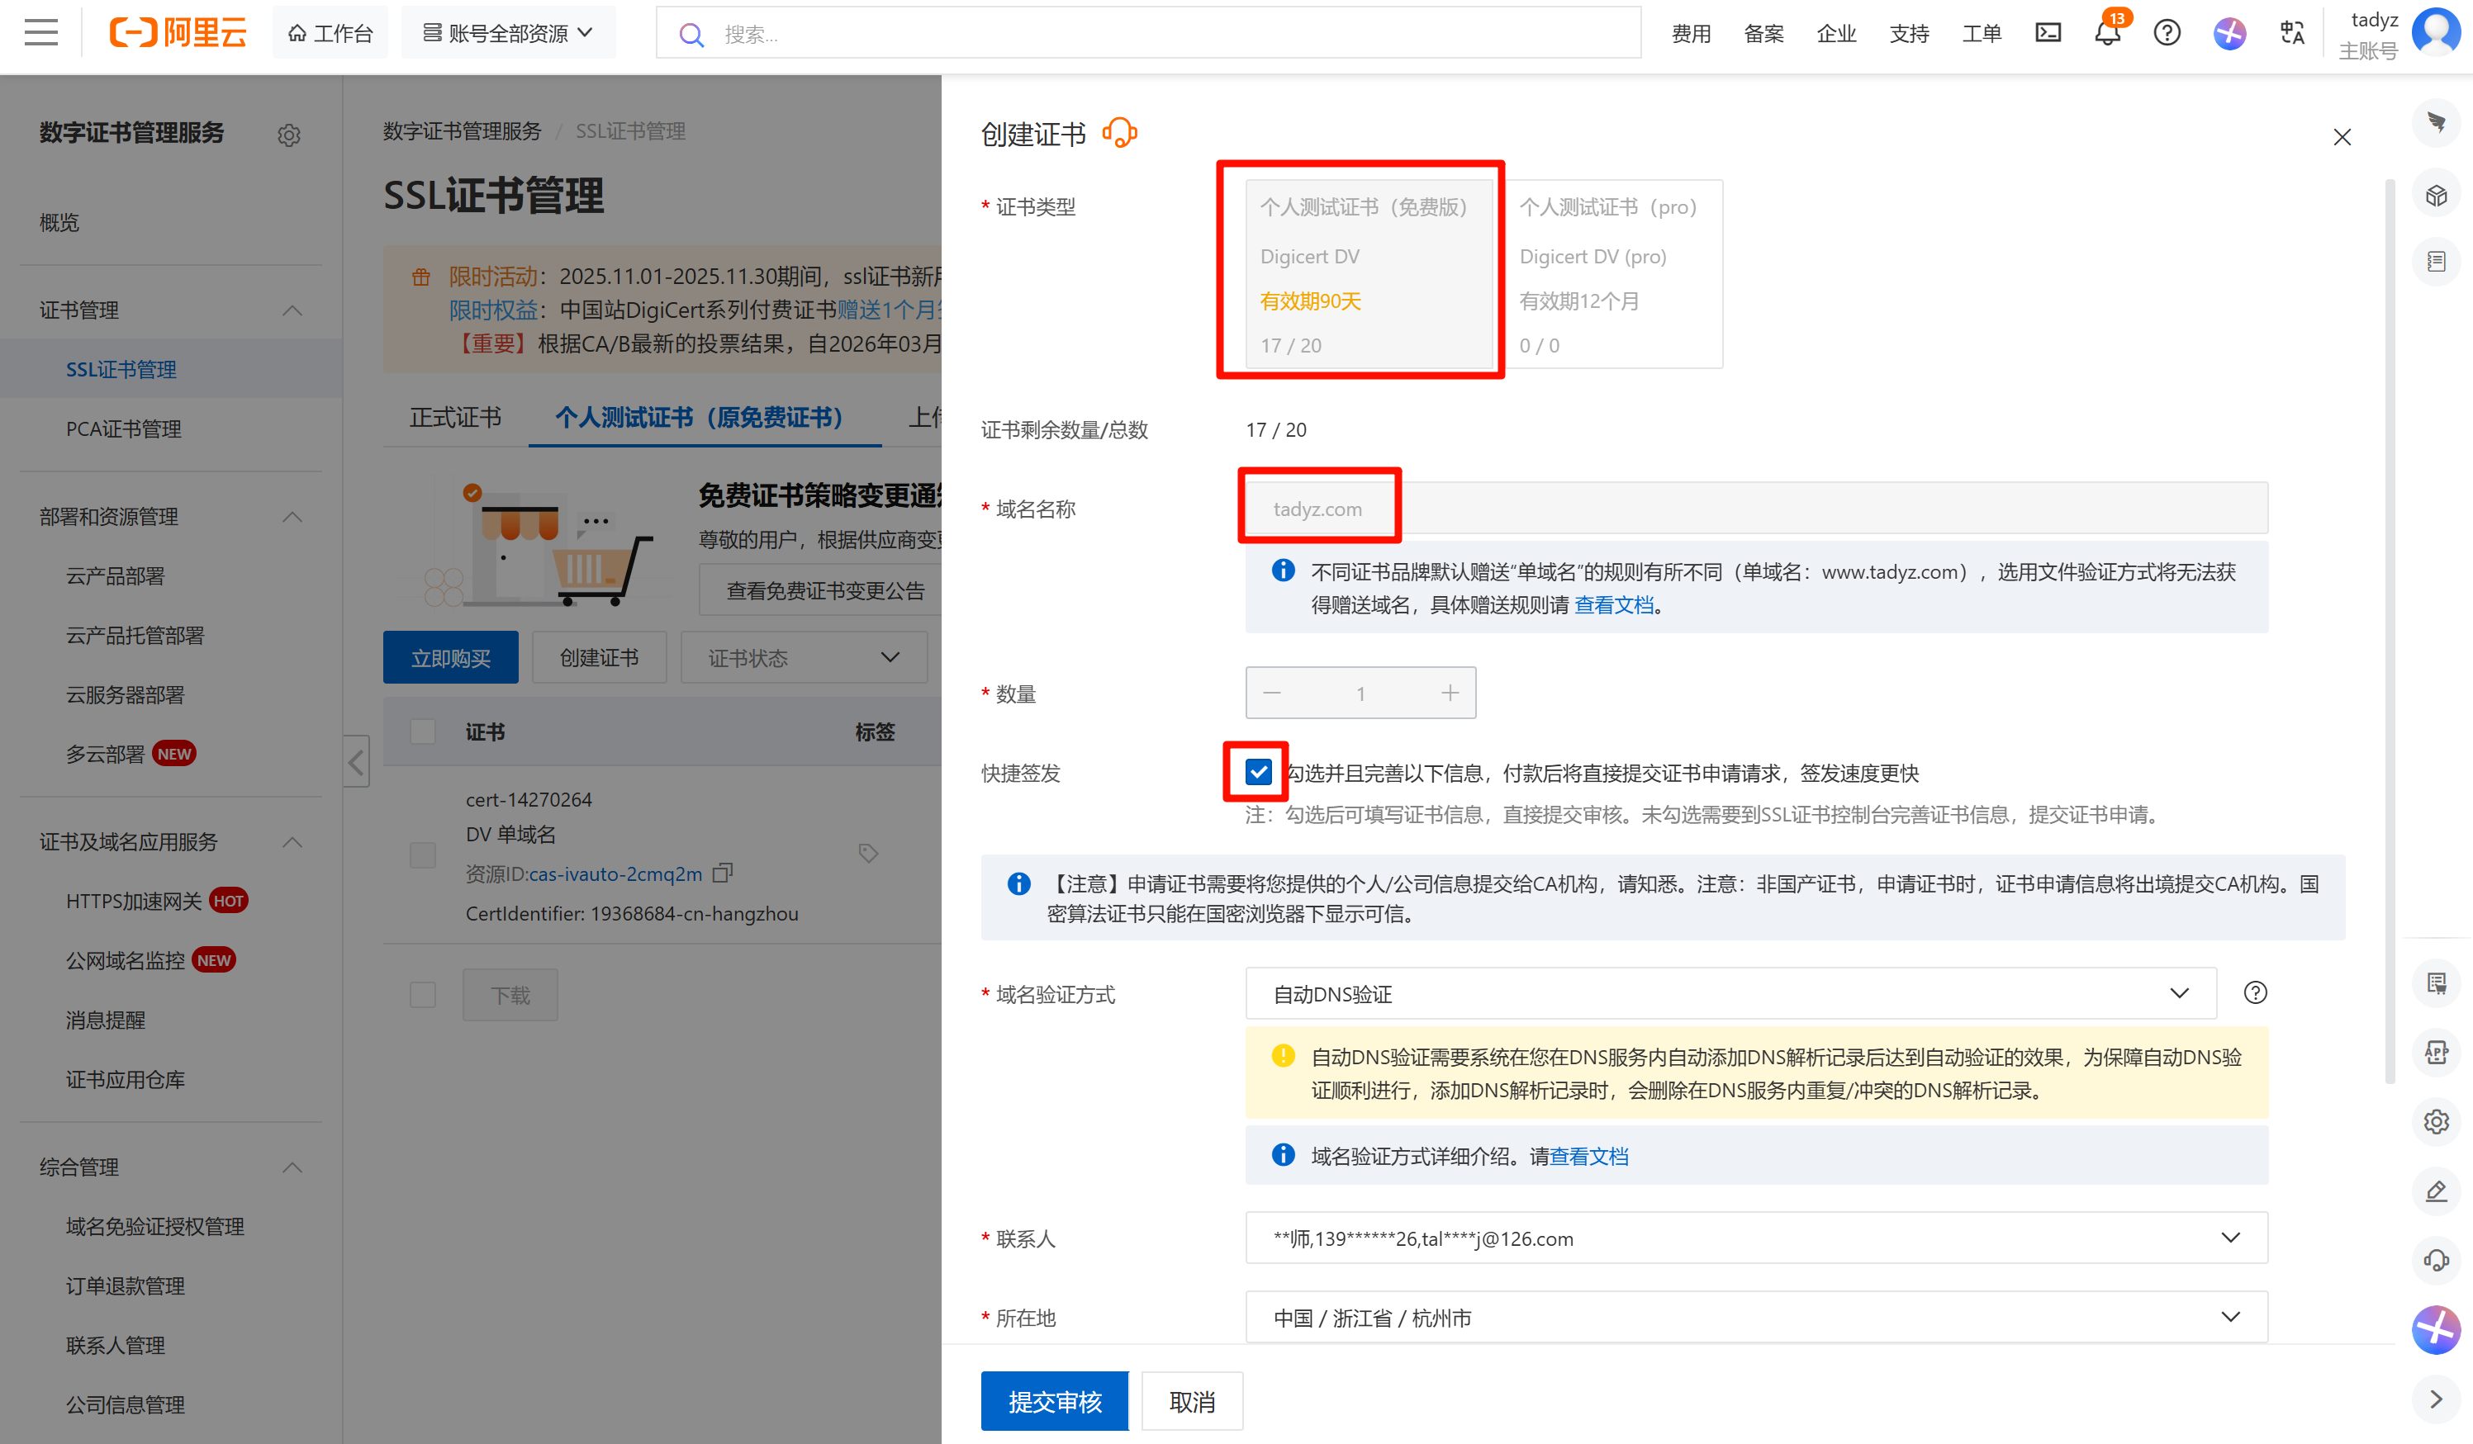2473x1444 pixels.
Task: Uncheck the 快捷签发 checkbox
Action: 1258,772
